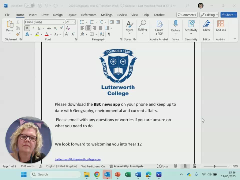Click Accessibility: Investigate status

(x=126, y=166)
